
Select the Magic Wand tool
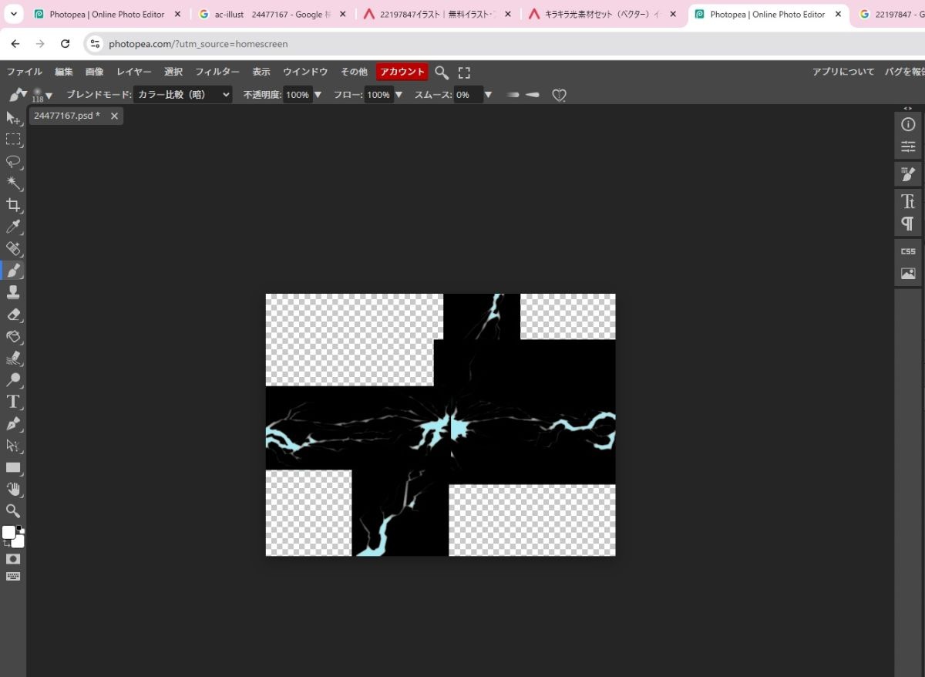tap(13, 184)
